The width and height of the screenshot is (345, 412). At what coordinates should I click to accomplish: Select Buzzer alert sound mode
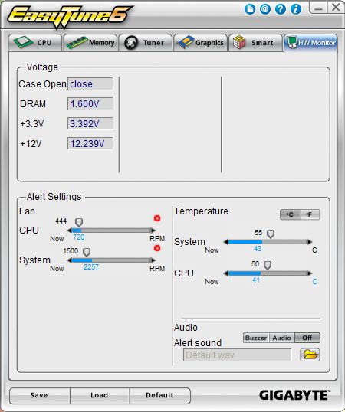(x=256, y=338)
